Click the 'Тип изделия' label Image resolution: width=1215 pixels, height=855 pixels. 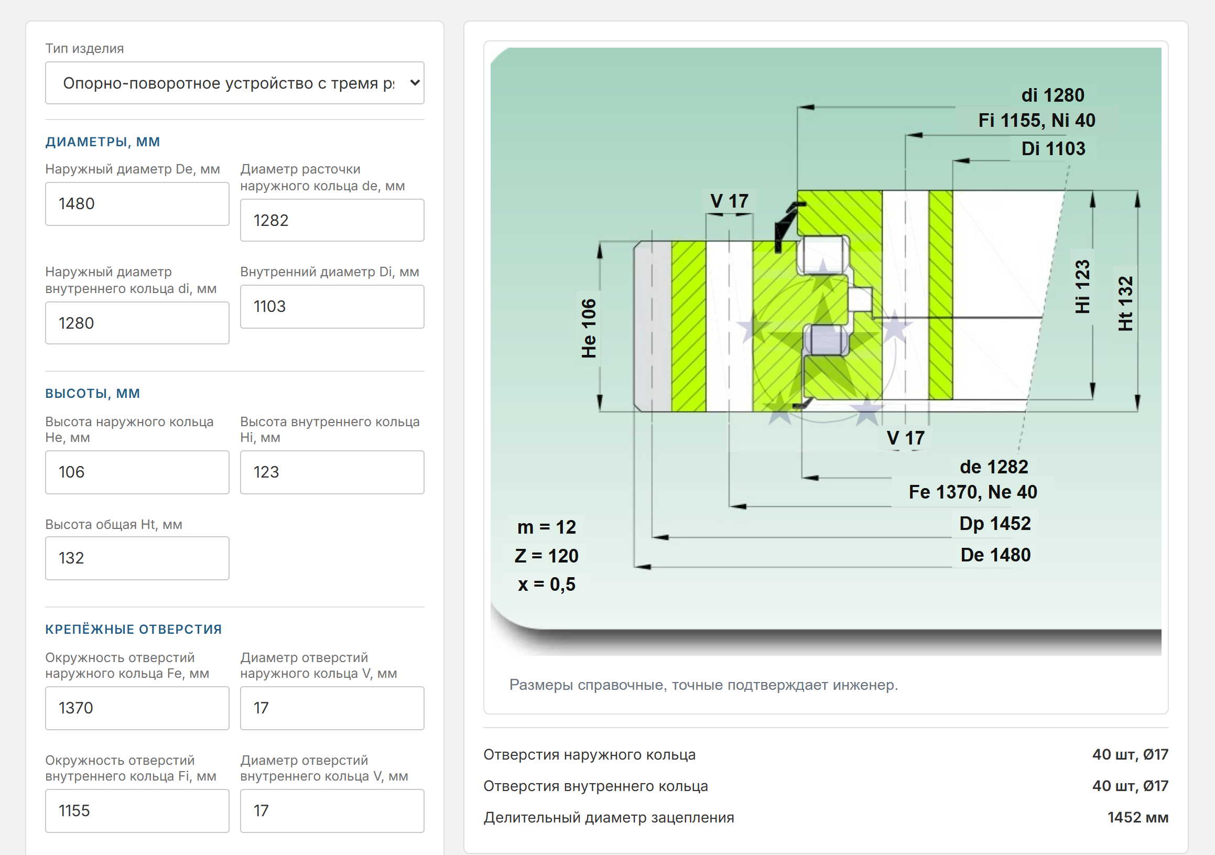pos(85,48)
